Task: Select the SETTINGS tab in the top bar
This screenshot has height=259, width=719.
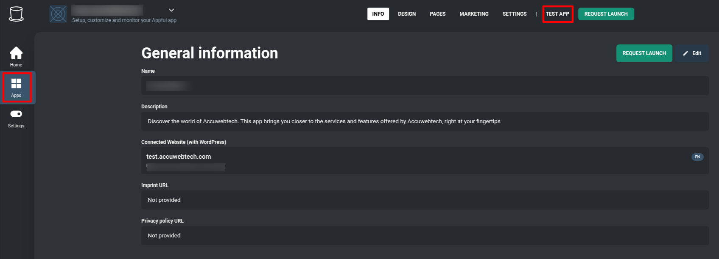Action: pyautogui.click(x=514, y=14)
